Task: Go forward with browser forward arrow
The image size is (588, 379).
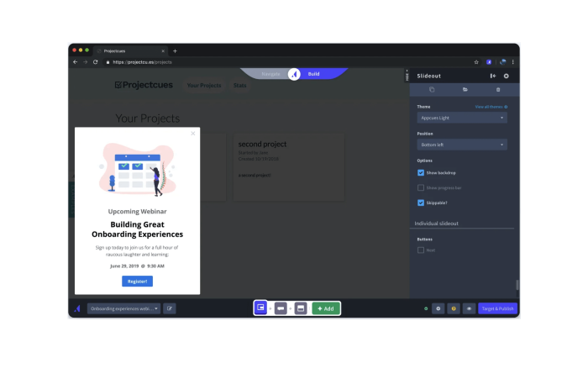Action: tap(85, 62)
